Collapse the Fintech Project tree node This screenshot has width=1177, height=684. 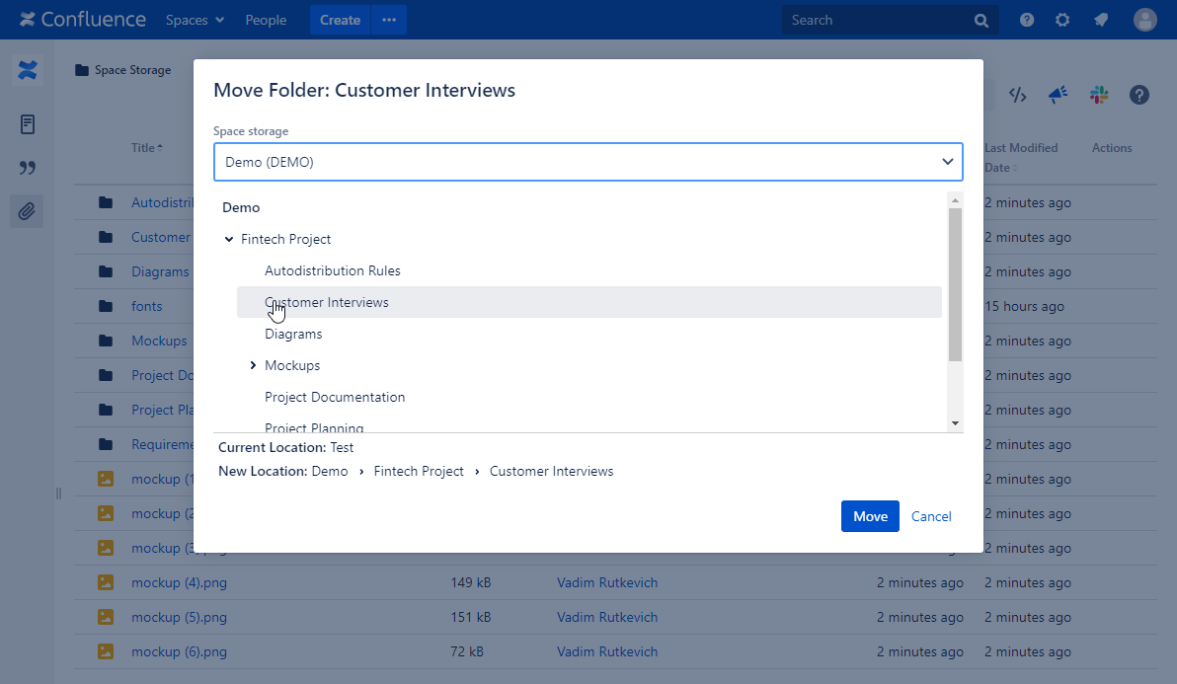pyautogui.click(x=229, y=239)
